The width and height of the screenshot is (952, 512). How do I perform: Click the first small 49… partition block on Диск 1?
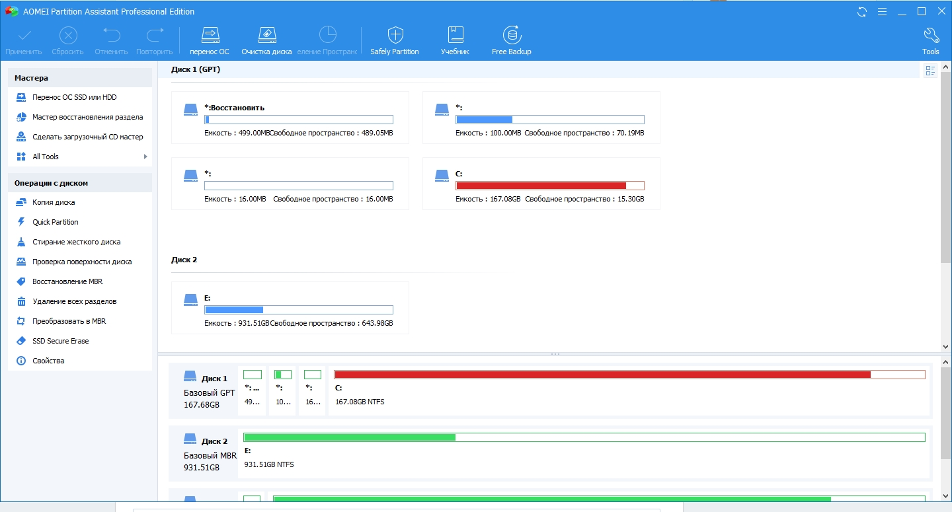[253, 391]
